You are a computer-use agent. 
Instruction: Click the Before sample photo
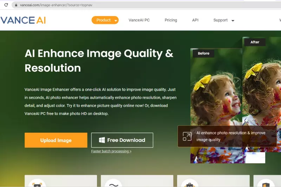(216, 91)
